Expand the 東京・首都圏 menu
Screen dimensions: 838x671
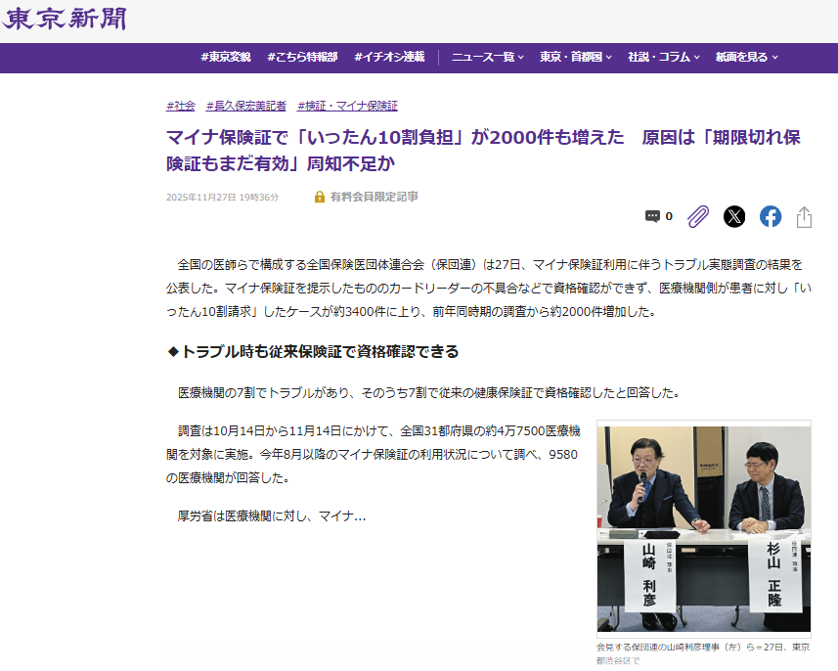pyautogui.click(x=576, y=57)
